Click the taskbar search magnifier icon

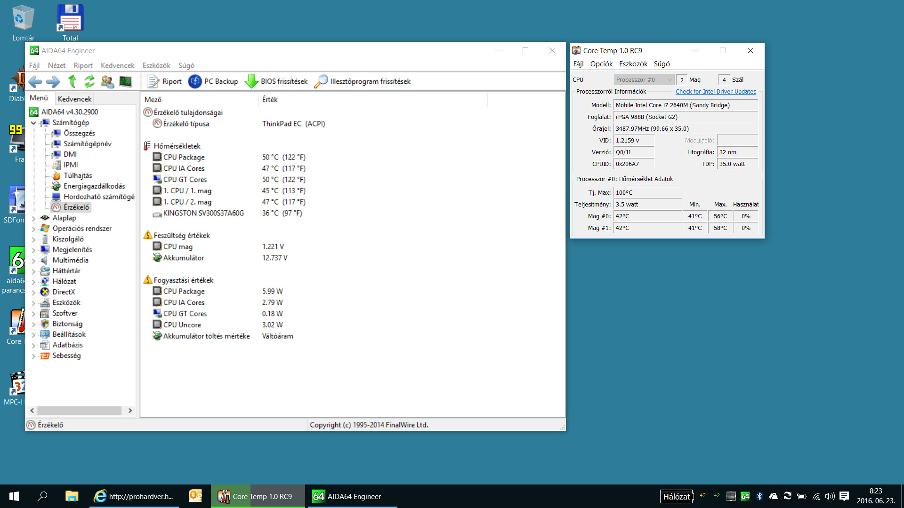click(x=42, y=496)
